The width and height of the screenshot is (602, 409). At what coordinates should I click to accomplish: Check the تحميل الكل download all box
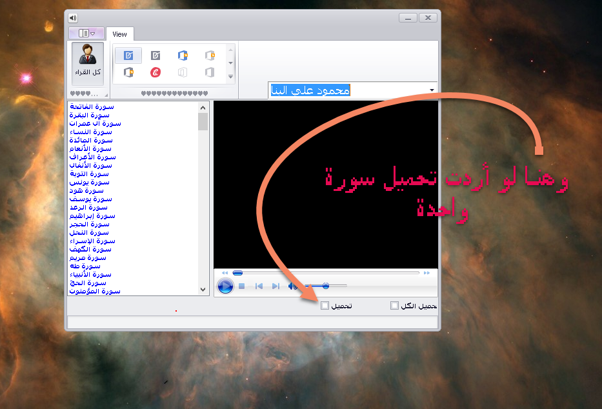394,306
